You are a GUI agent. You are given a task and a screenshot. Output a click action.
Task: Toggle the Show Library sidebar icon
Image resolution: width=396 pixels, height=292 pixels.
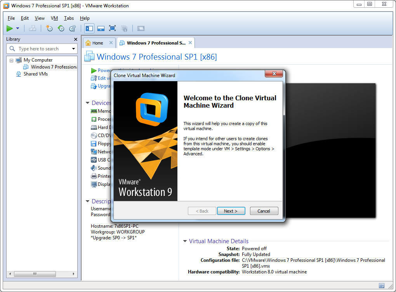point(89,28)
